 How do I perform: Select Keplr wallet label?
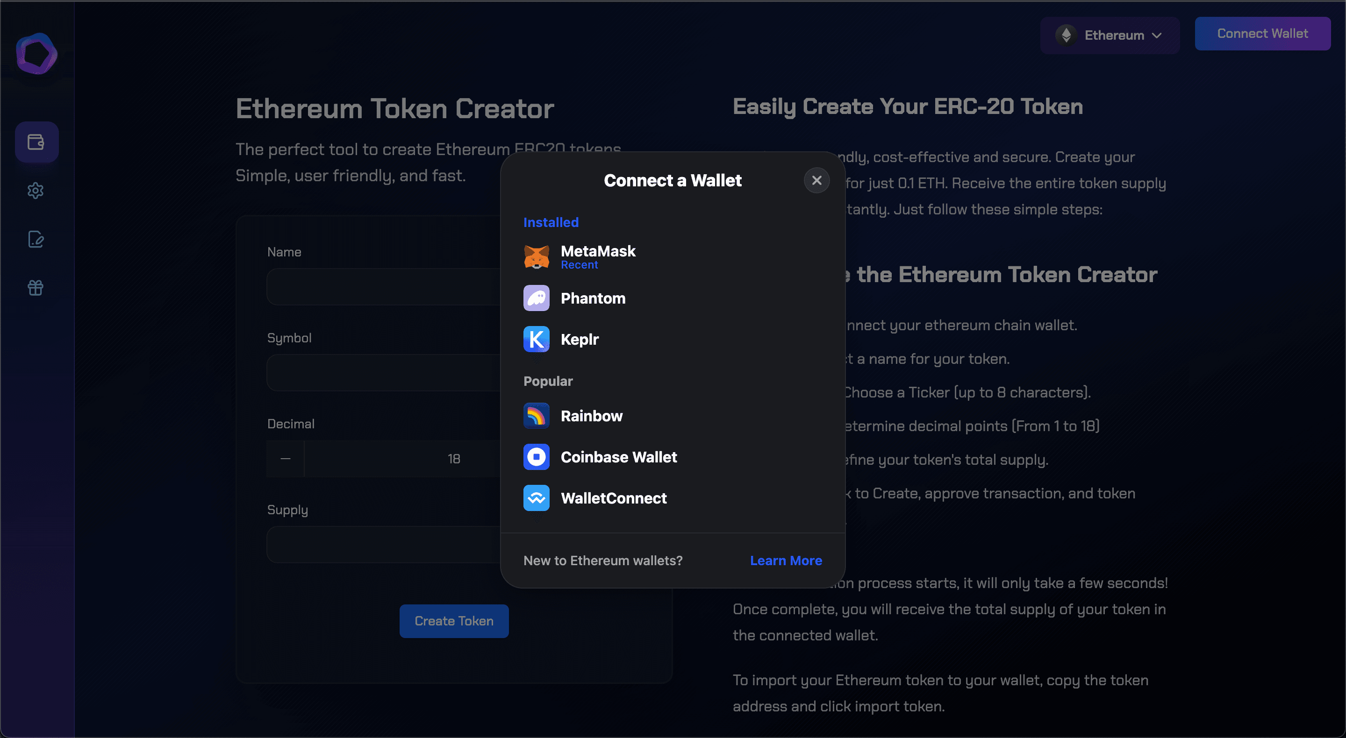click(x=580, y=340)
